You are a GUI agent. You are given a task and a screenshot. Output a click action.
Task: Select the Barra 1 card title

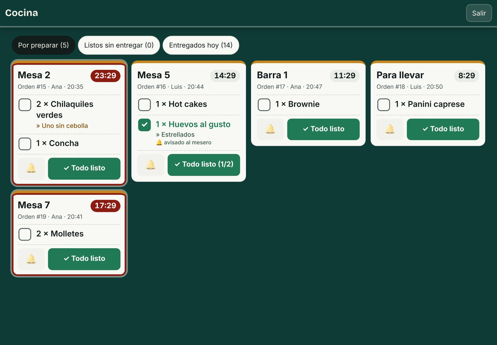[x=272, y=75]
